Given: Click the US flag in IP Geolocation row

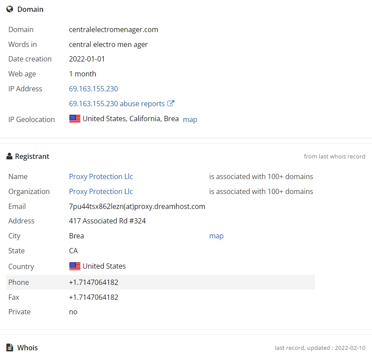Looking at the screenshot, I should 75,119.
